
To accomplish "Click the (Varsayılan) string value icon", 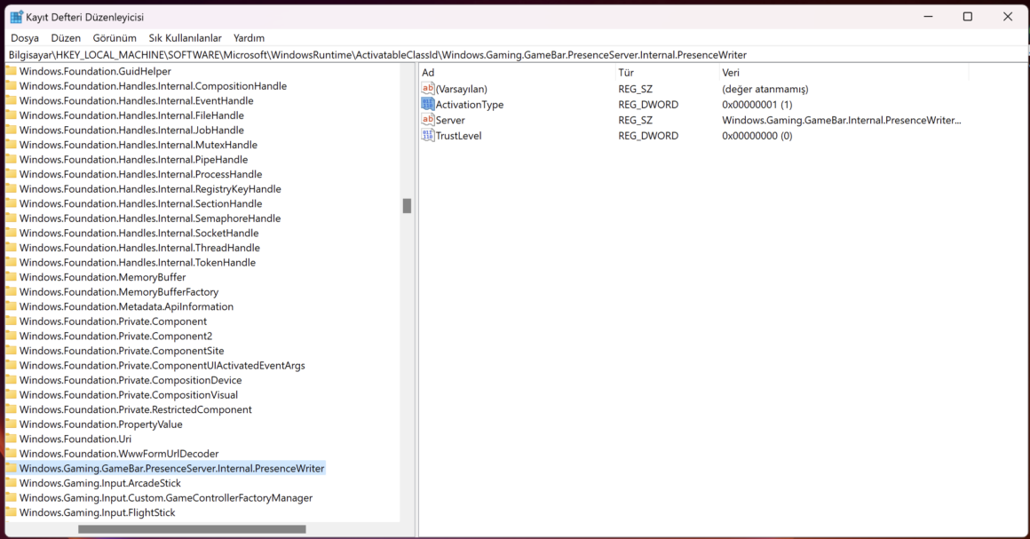I will pos(428,88).
